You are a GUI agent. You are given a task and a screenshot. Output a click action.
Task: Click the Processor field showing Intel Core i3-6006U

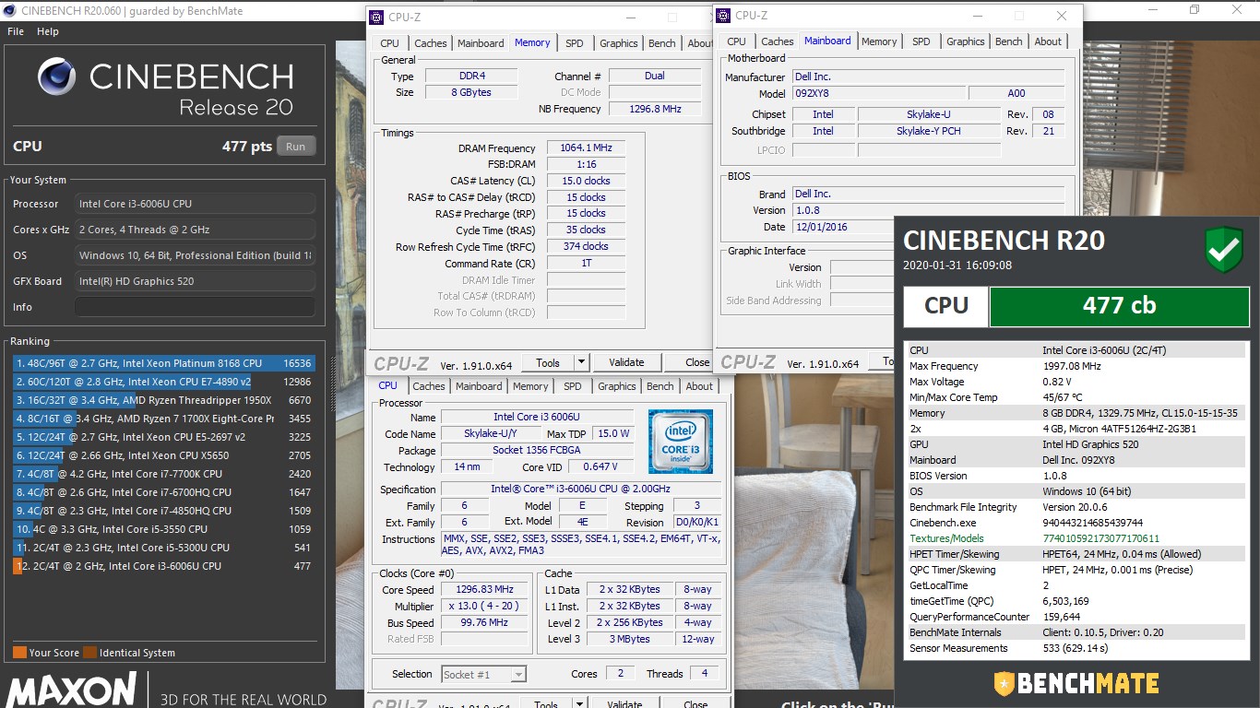pyautogui.click(x=195, y=204)
